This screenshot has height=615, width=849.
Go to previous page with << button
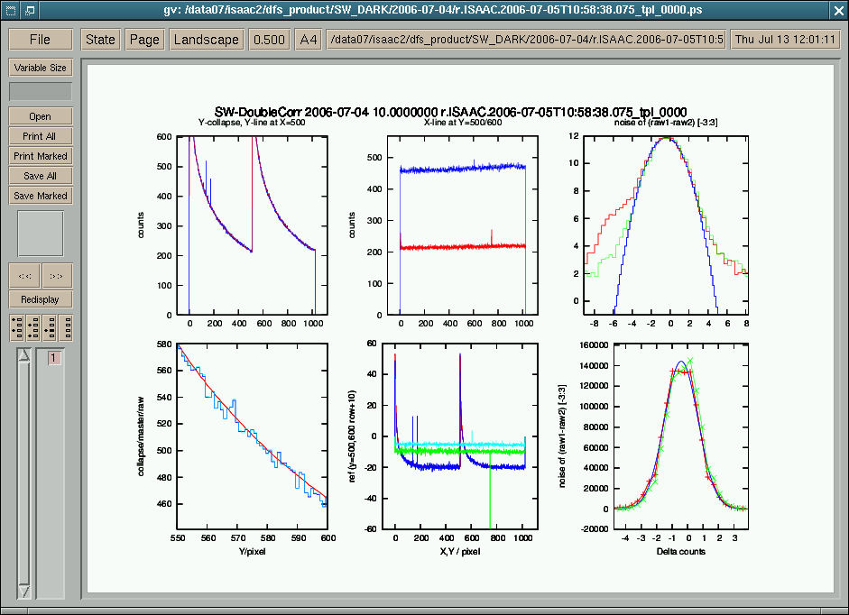pyautogui.click(x=24, y=276)
